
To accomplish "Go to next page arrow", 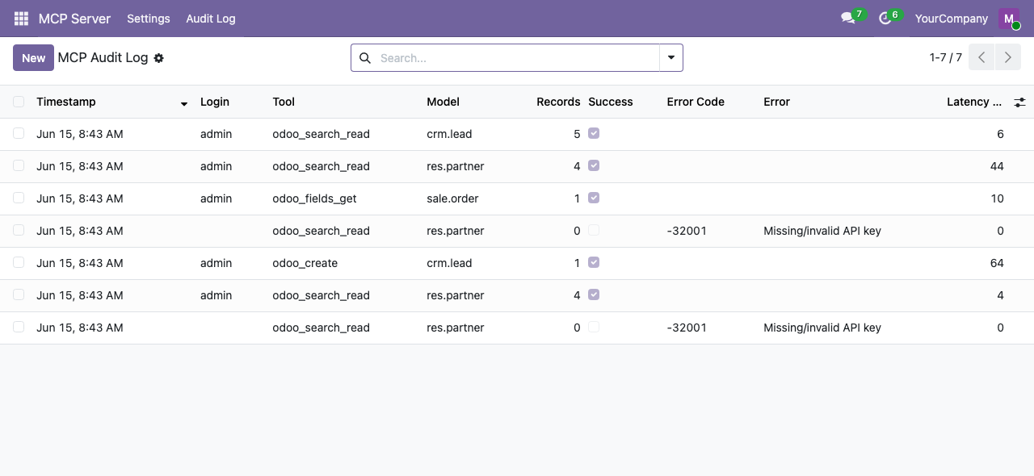I will point(1007,57).
